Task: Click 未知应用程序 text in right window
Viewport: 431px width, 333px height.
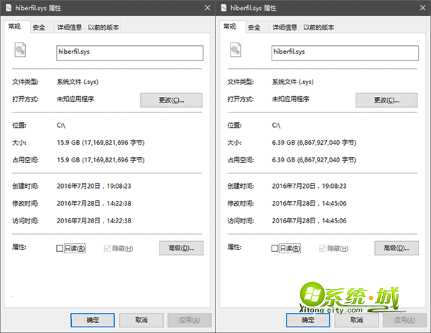Action: pos(290,99)
